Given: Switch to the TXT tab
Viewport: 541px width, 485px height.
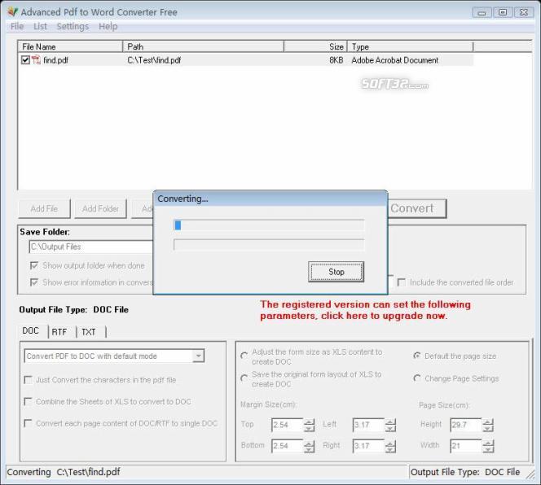Looking at the screenshot, I should coord(88,332).
